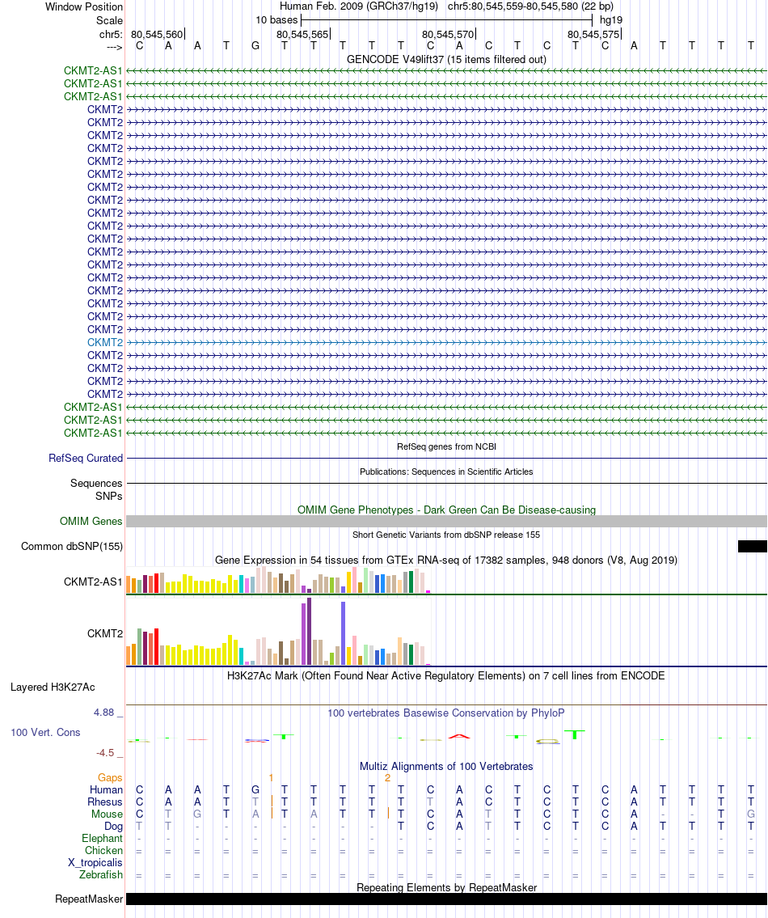Click the 4.88 PhyloP upper scale value

coord(104,713)
